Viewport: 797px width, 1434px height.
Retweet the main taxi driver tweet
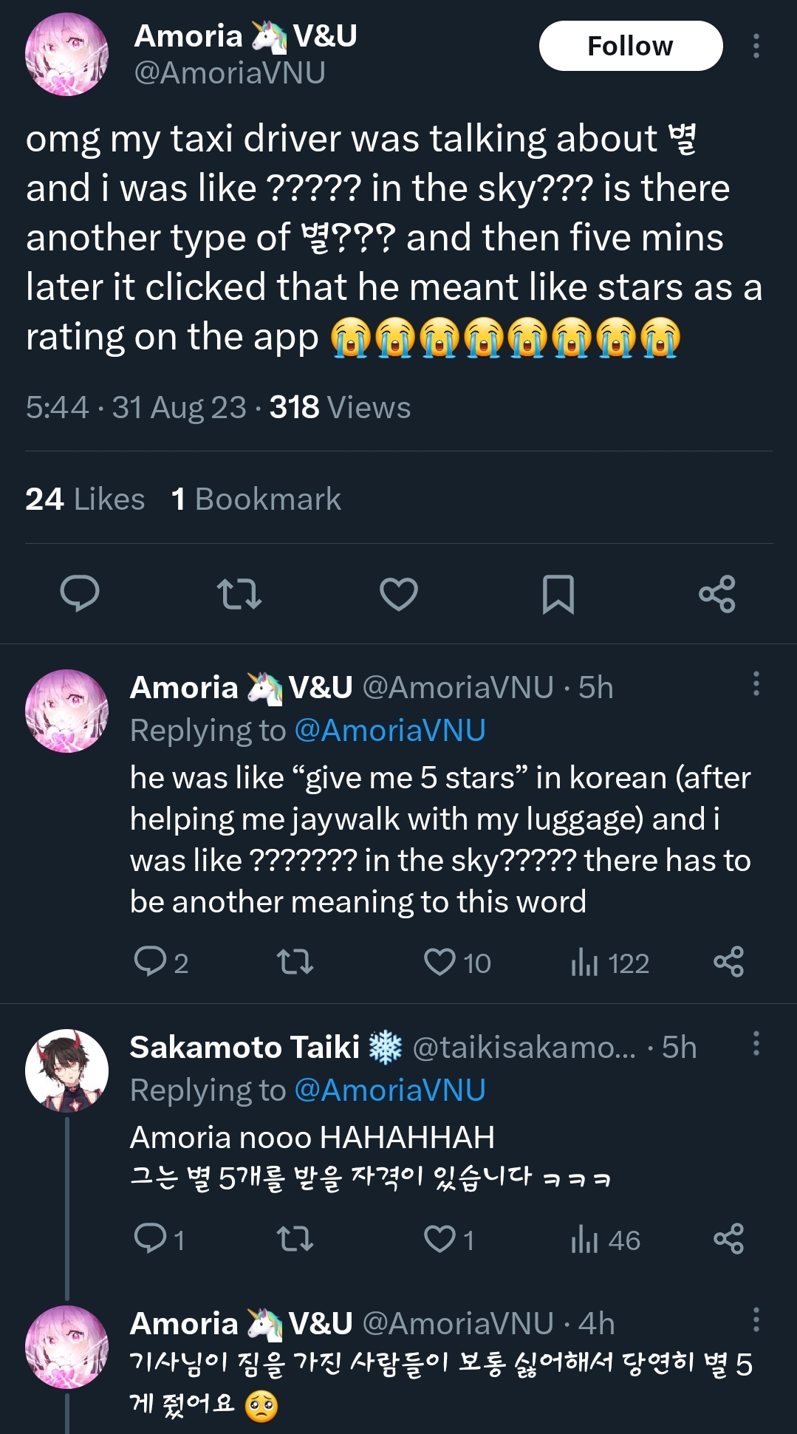(x=239, y=593)
